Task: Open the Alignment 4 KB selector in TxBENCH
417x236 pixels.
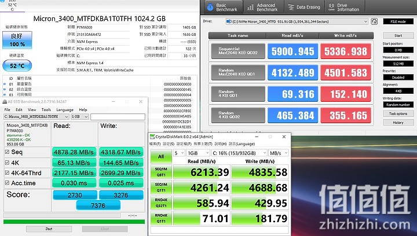Action: coord(398,91)
